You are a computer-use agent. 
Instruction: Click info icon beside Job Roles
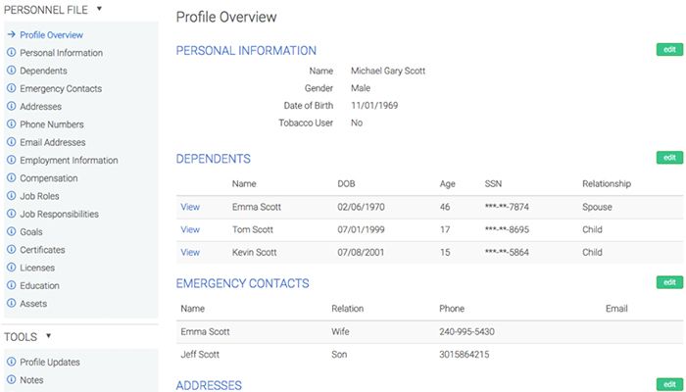pyautogui.click(x=12, y=196)
